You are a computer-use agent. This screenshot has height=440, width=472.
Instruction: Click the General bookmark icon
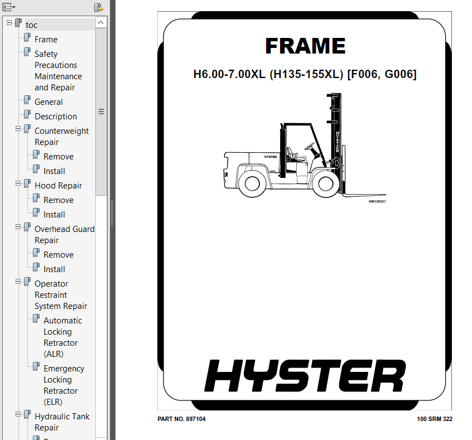coord(27,100)
